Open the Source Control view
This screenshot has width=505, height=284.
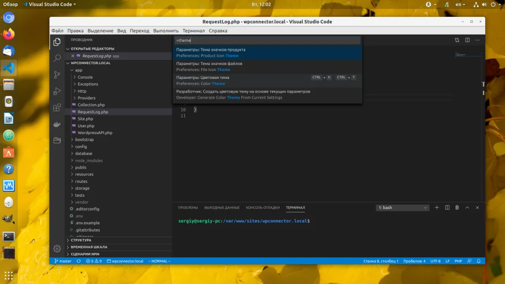57,75
